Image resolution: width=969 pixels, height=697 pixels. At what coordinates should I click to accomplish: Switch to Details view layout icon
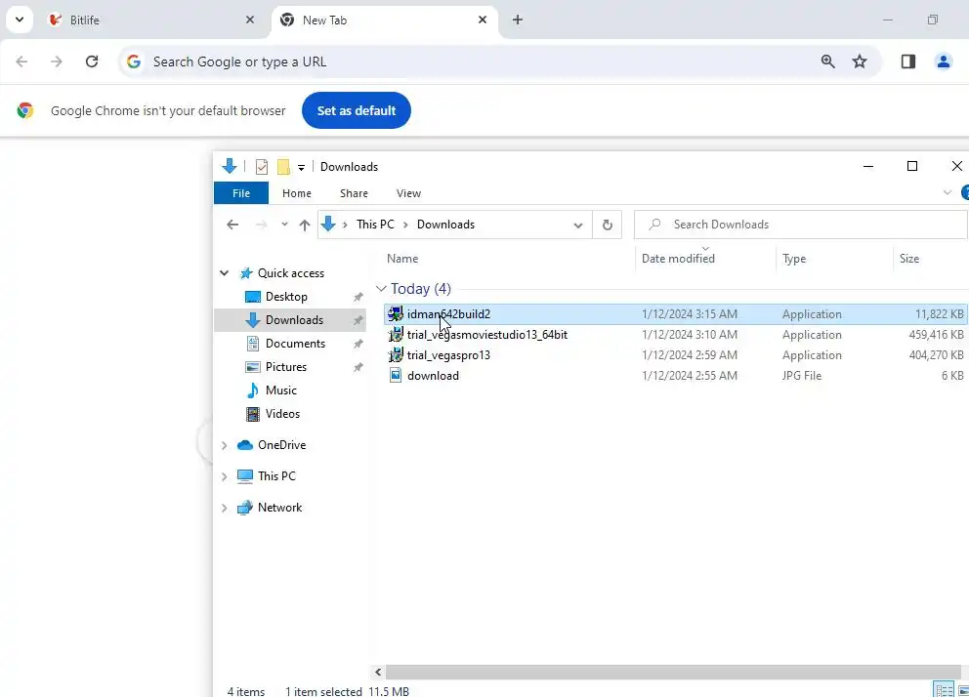[x=944, y=690]
